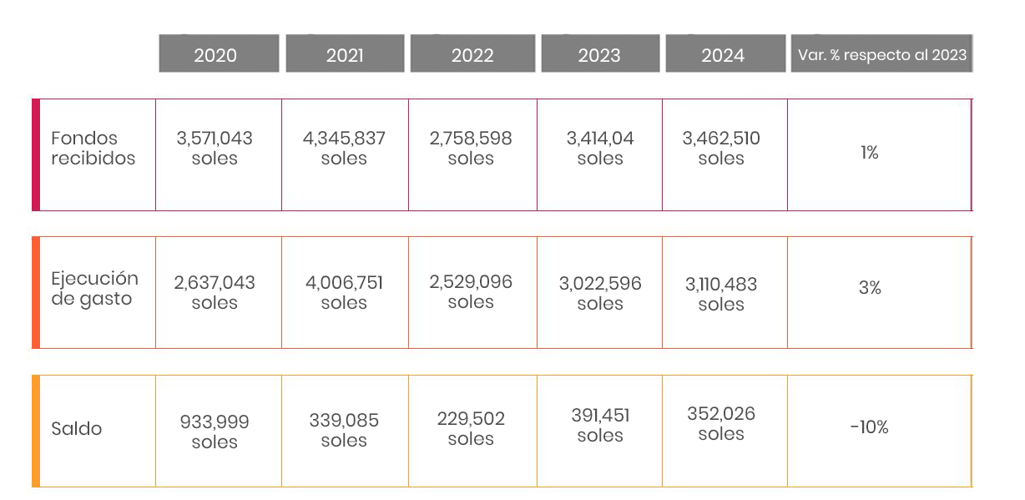Click the 3,022,596 soles cell
The height and width of the screenshot is (500, 1025).
click(x=600, y=293)
